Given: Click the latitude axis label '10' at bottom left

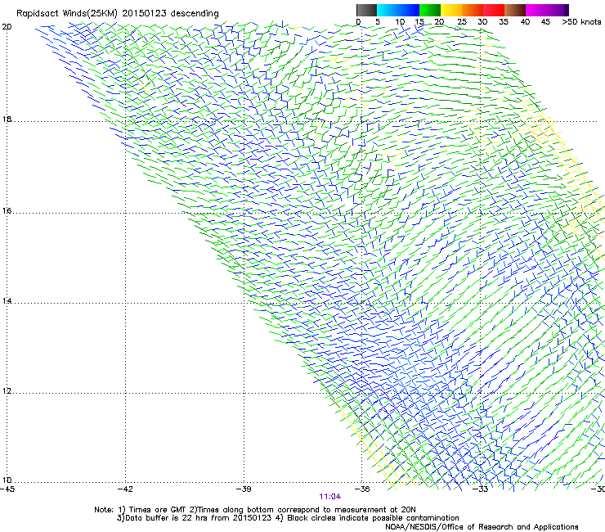Looking at the screenshot, I should [7, 480].
